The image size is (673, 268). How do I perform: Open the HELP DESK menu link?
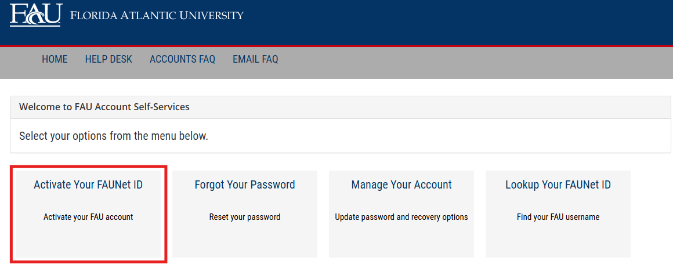[x=108, y=59]
